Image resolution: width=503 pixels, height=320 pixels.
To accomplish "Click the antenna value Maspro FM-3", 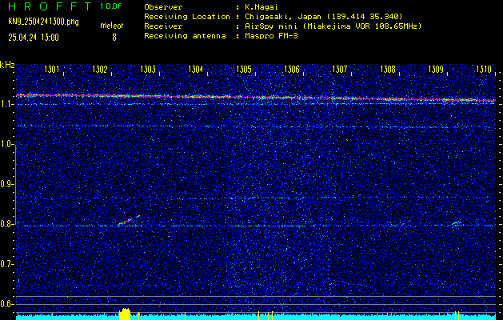I will tap(271, 36).
